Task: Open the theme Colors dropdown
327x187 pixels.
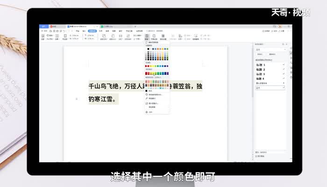Action: 50,35
